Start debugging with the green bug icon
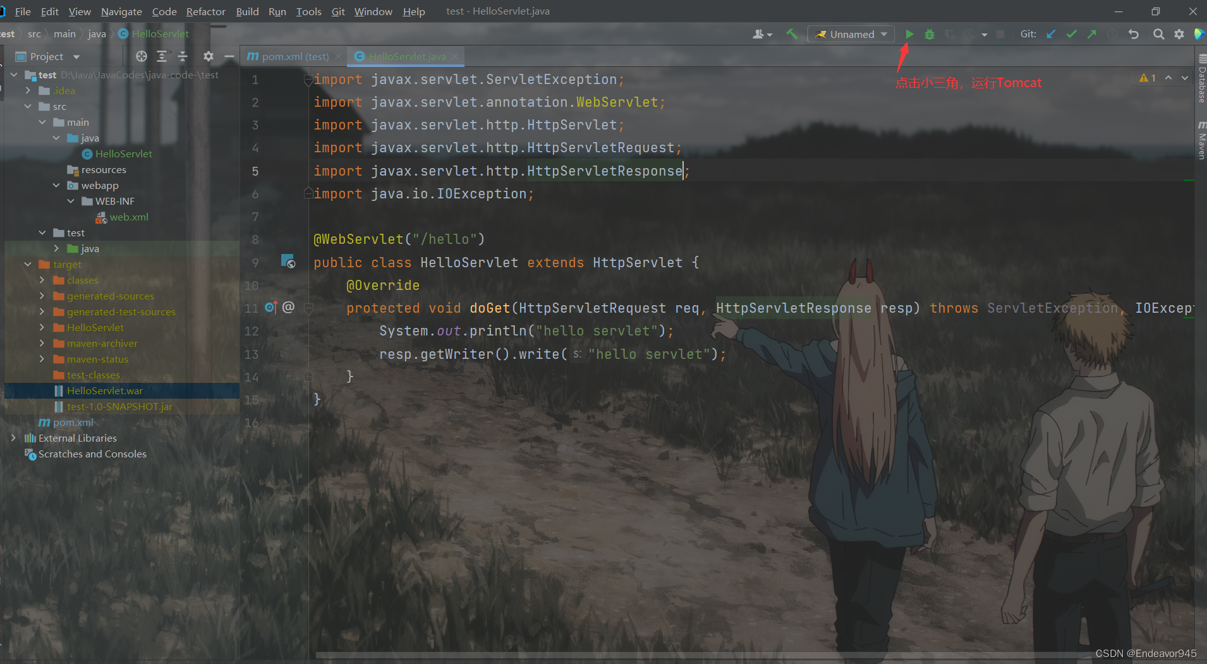 929,34
